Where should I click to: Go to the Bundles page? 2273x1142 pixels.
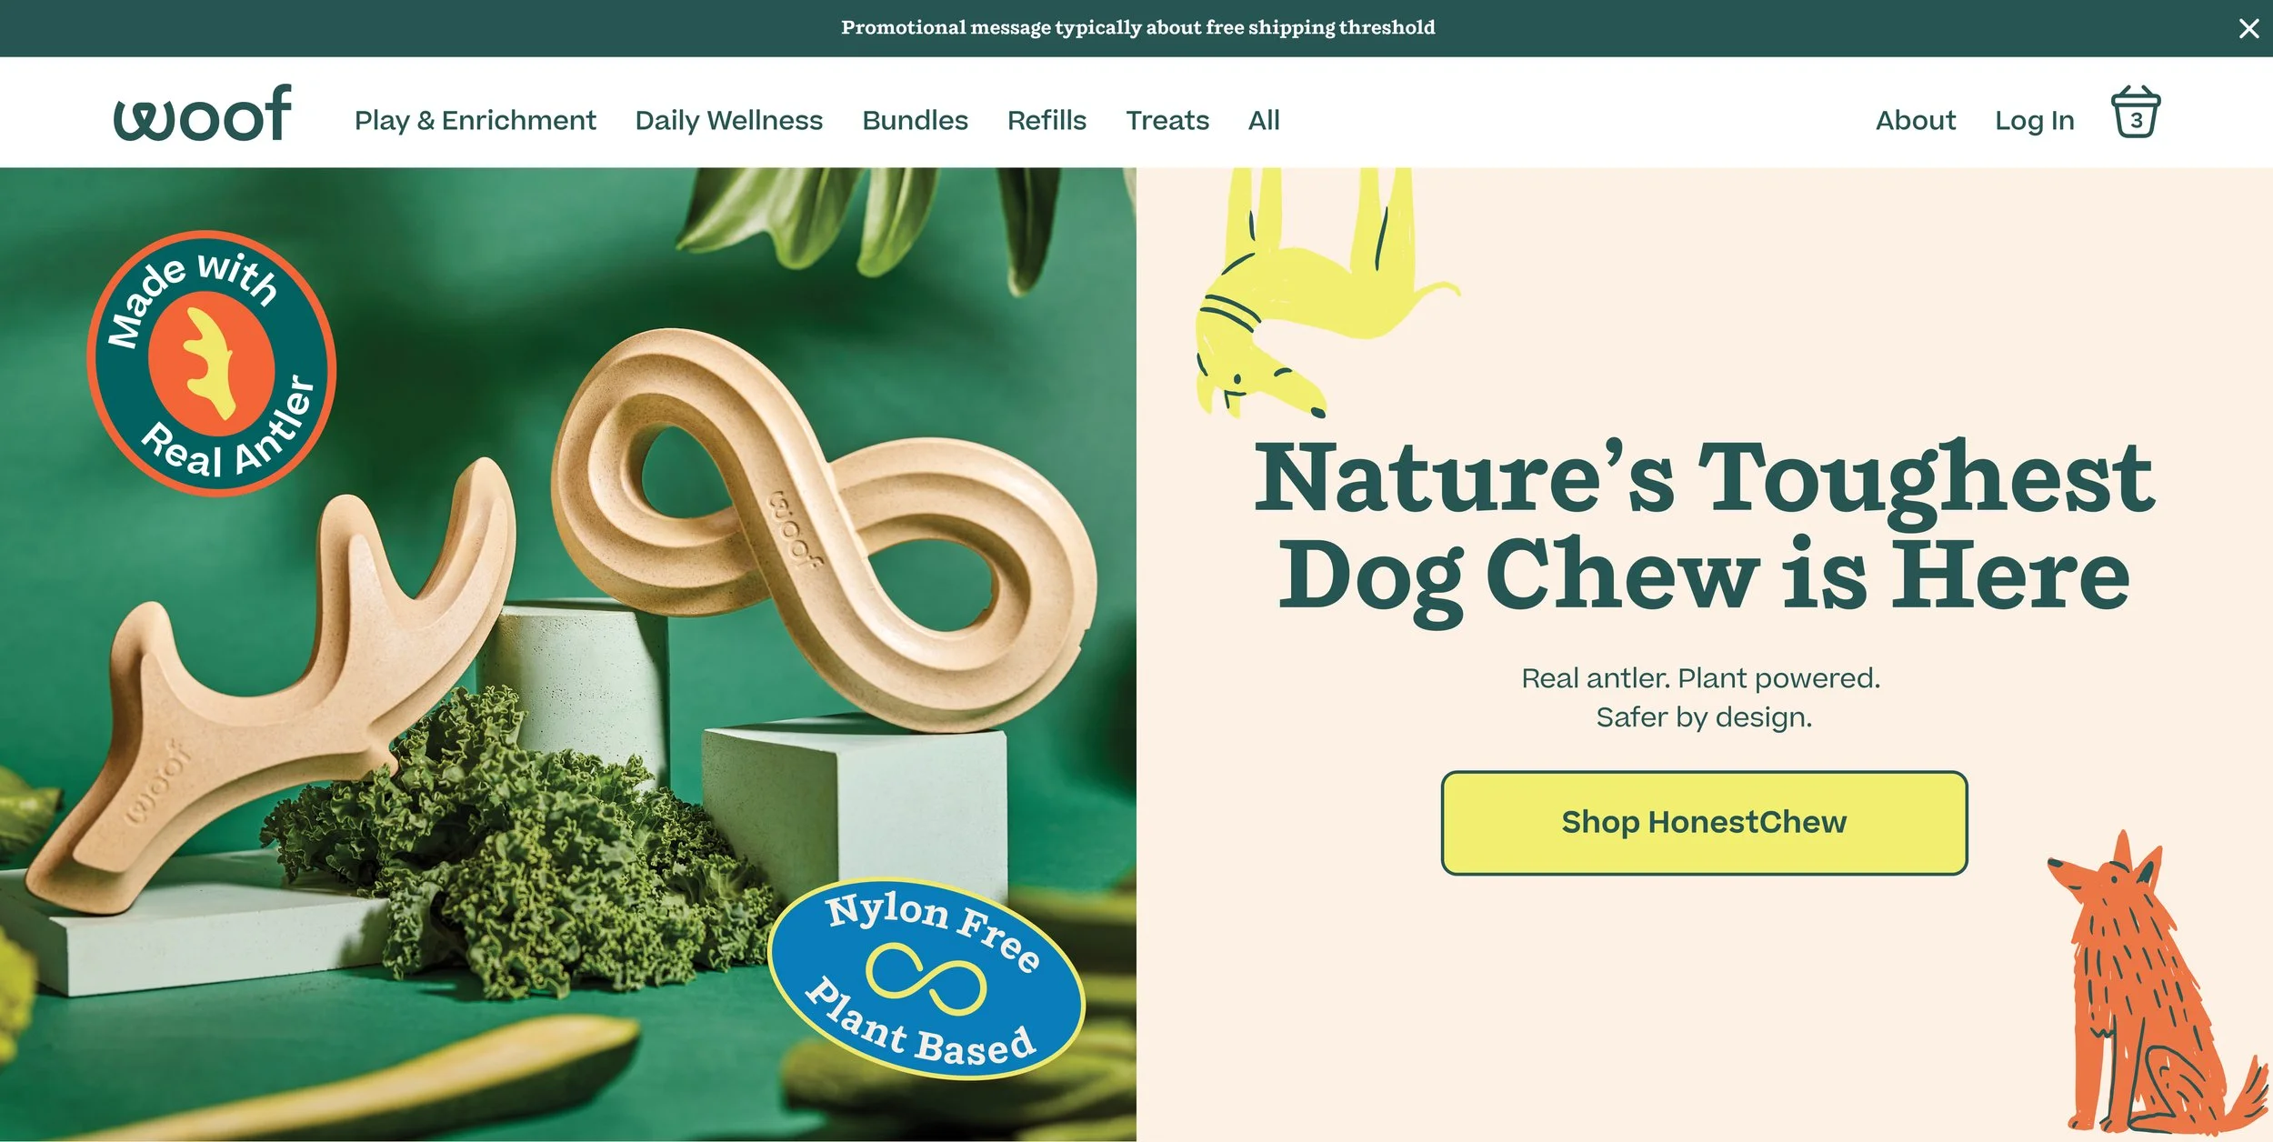pyautogui.click(x=915, y=120)
